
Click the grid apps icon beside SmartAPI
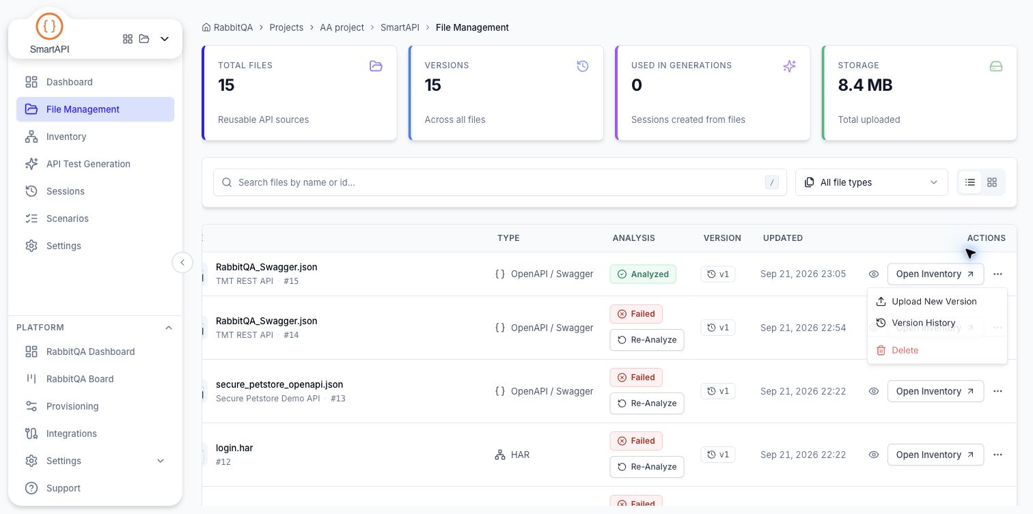pos(128,39)
